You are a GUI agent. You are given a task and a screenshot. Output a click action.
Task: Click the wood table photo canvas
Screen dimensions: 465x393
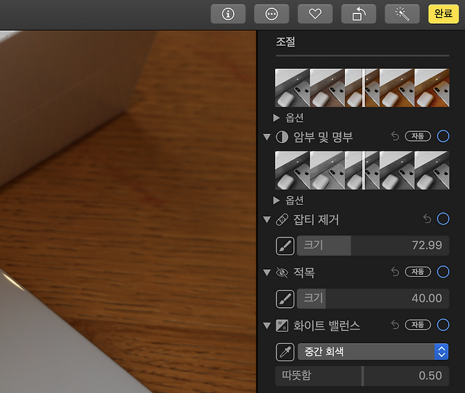pyautogui.click(x=128, y=212)
